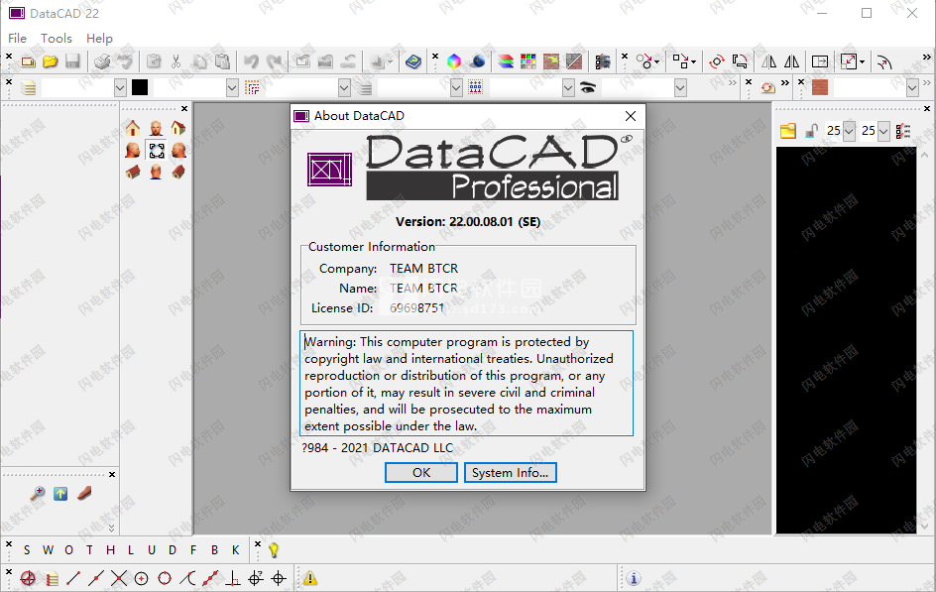936x592 pixels.
Task: Close the view icons panel
Action: click(184, 109)
